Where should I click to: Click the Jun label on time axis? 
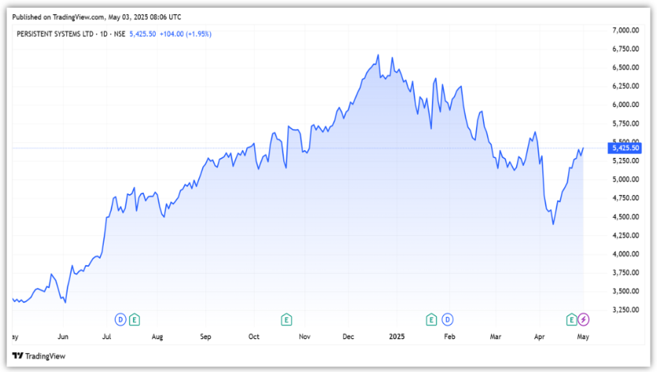point(64,337)
